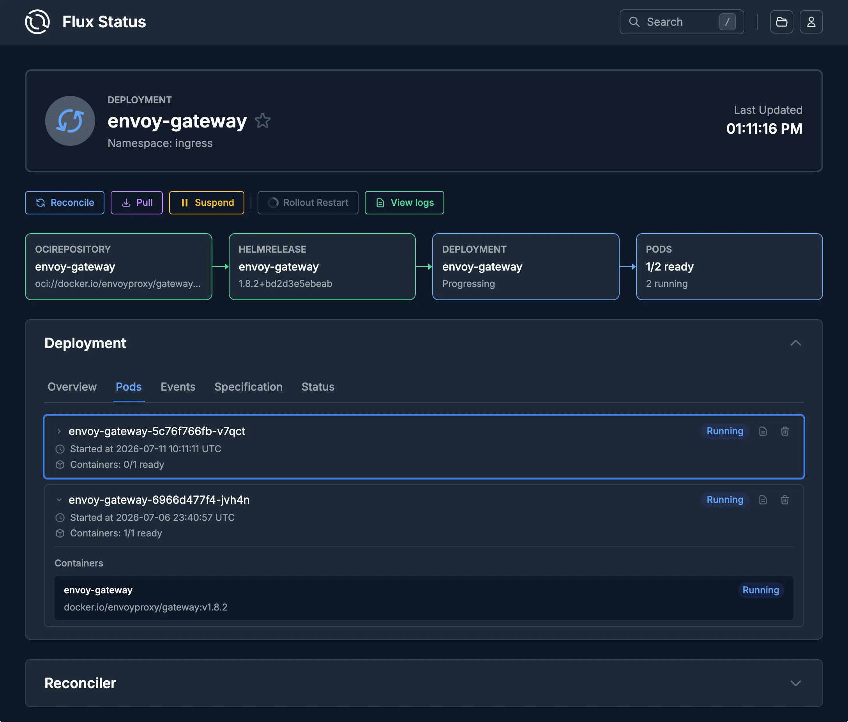Image resolution: width=848 pixels, height=722 pixels.
Task: Select the PODS 1/2 ready card
Action: (x=729, y=266)
